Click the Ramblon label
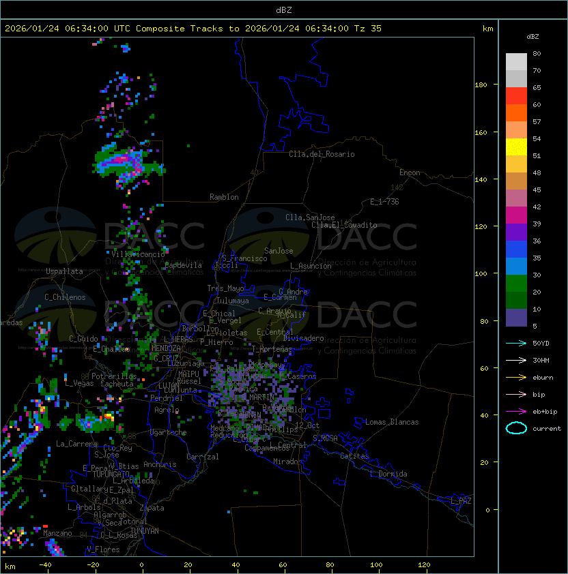This screenshot has width=568, height=574. 224,197
